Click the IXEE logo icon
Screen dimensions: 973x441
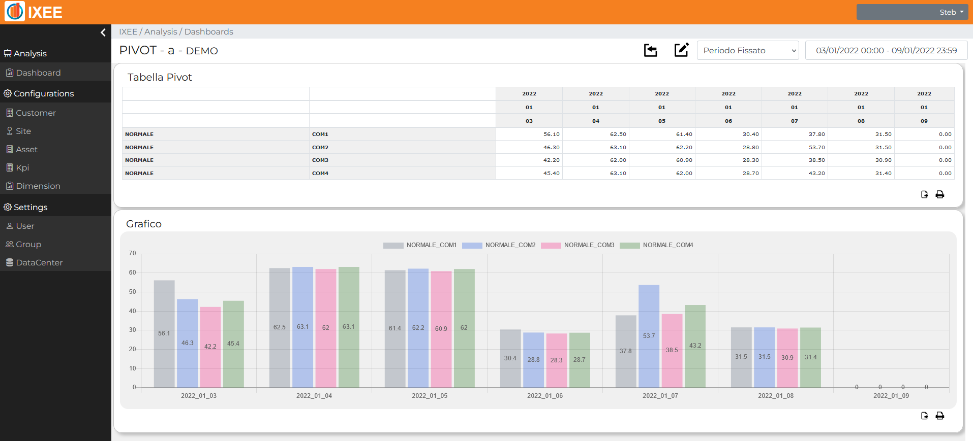[x=15, y=12]
